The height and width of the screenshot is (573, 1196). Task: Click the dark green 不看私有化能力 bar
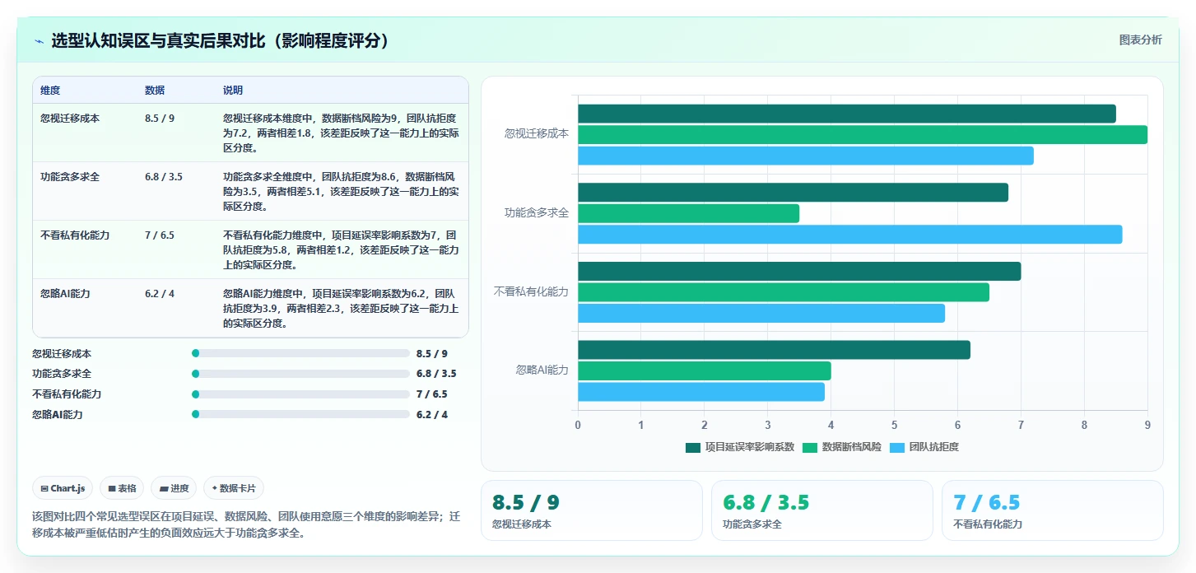point(799,271)
